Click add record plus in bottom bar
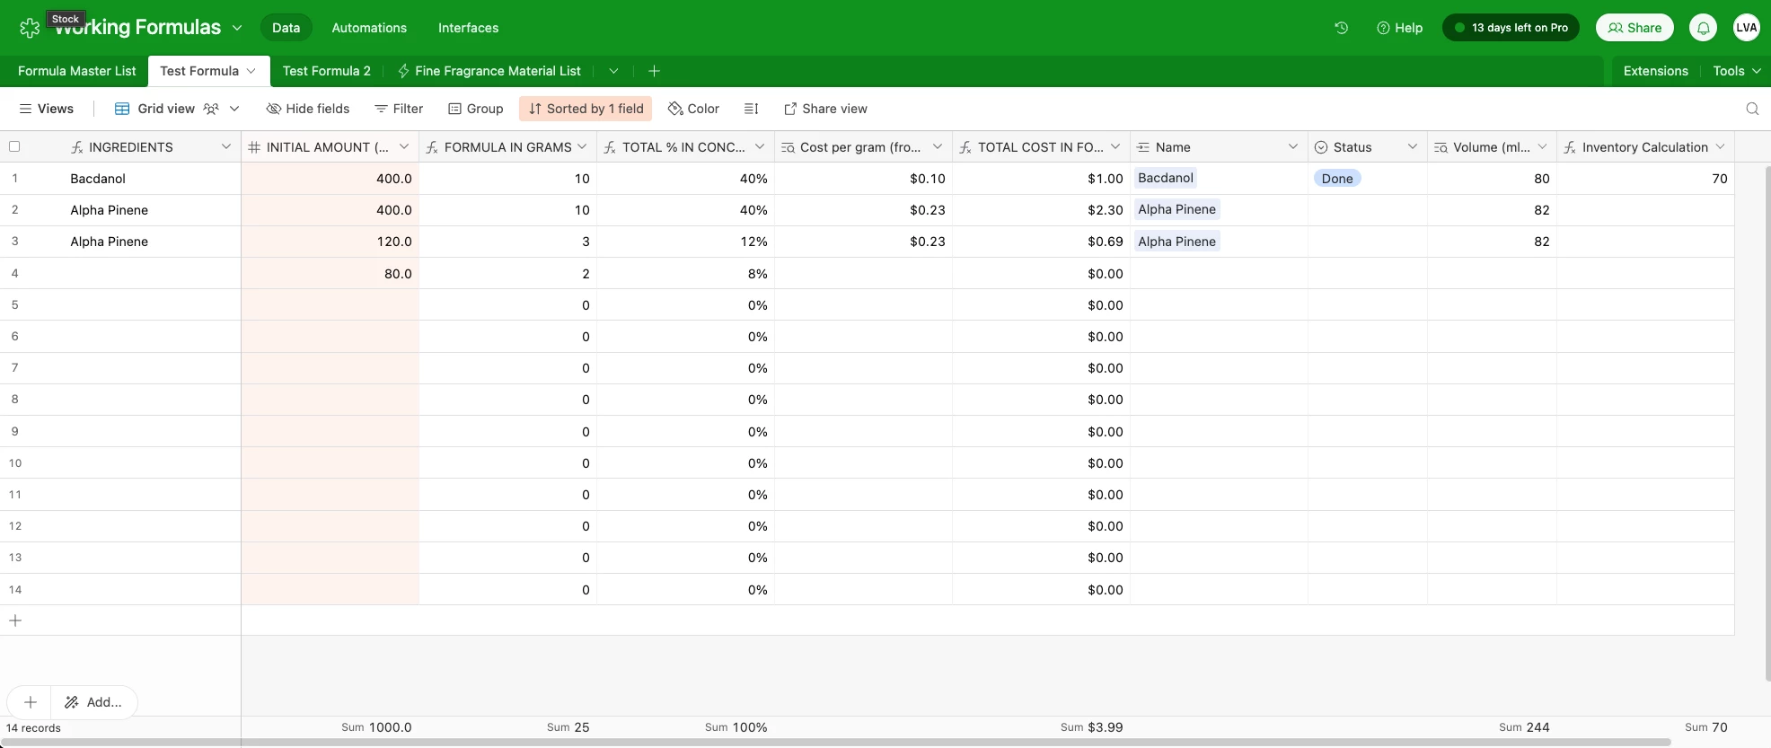Image resolution: width=1771 pixels, height=748 pixels. (30, 702)
